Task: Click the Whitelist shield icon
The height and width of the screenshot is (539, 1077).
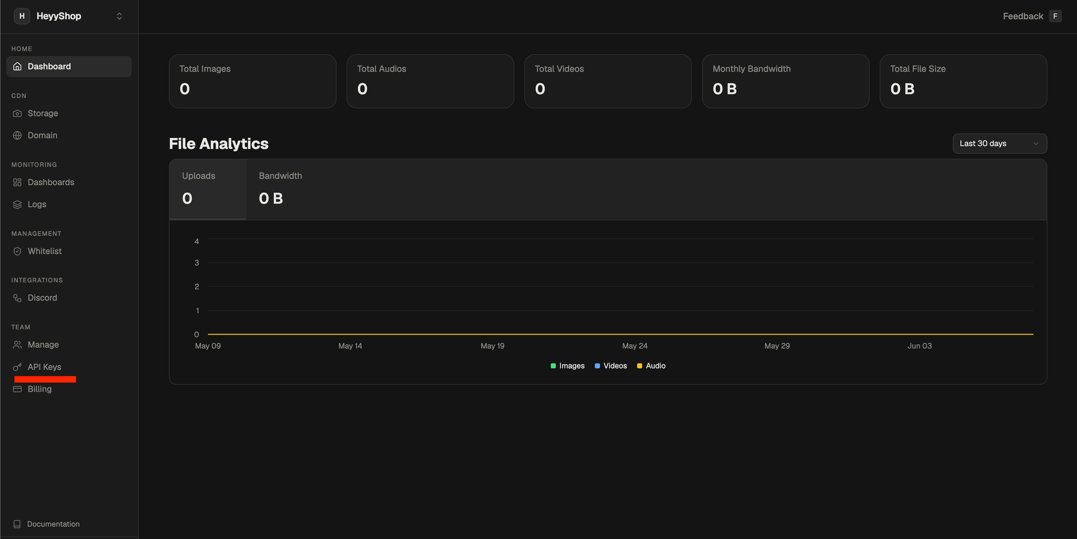Action: (17, 251)
